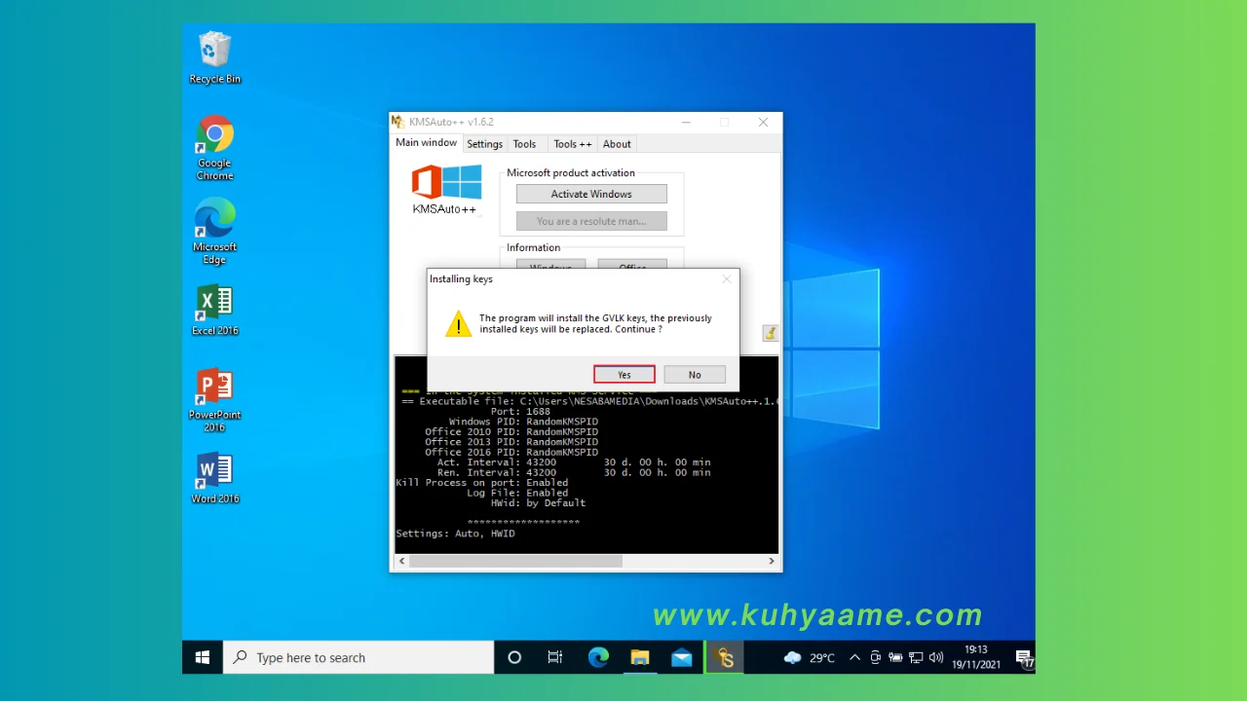Open the Tools ++ tab
The height and width of the screenshot is (701, 1247).
tap(573, 144)
